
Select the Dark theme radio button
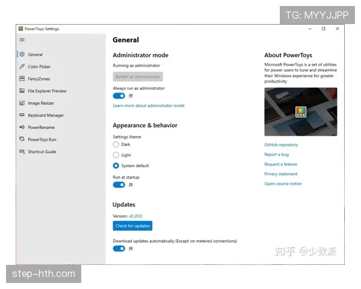(116, 144)
